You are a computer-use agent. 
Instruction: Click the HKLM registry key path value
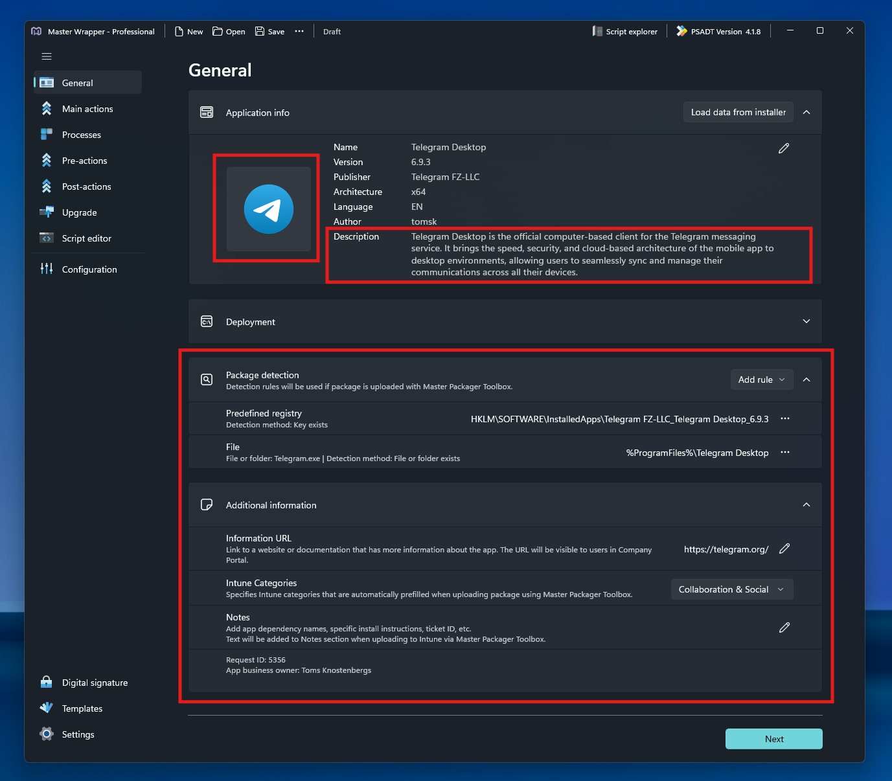pyautogui.click(x=620, y=419)
